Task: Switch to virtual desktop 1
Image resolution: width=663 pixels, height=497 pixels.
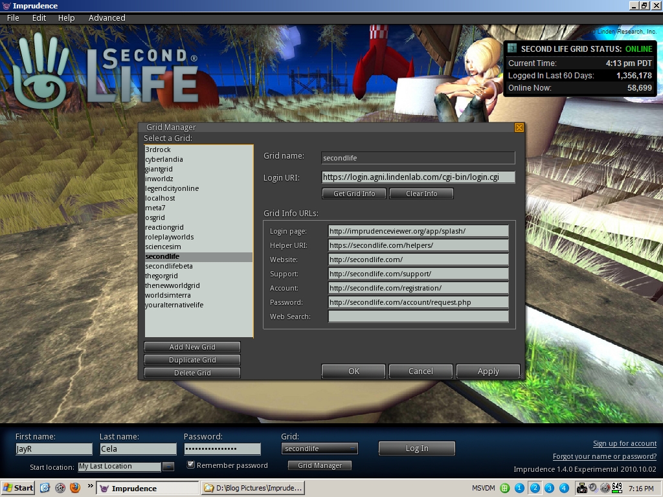Action: point(519,488)
